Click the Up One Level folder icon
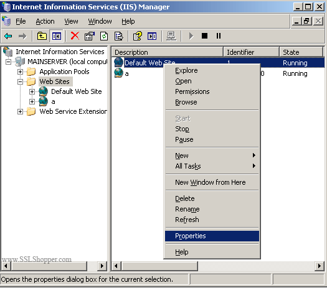Screen dimensions: 327x288 (42, 36)
